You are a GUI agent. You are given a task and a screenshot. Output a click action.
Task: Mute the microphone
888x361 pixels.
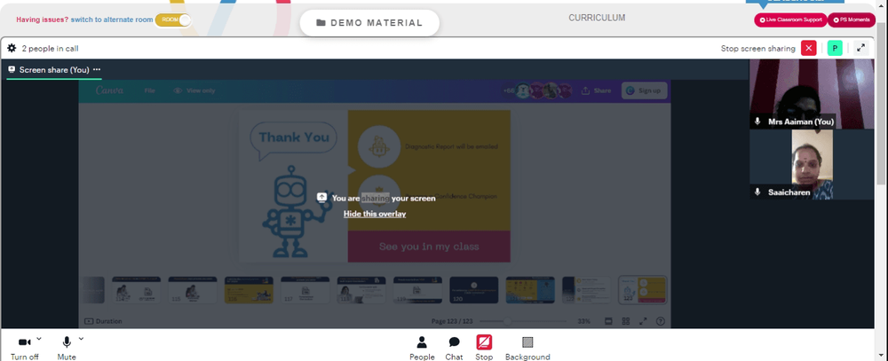pos(67,347)
